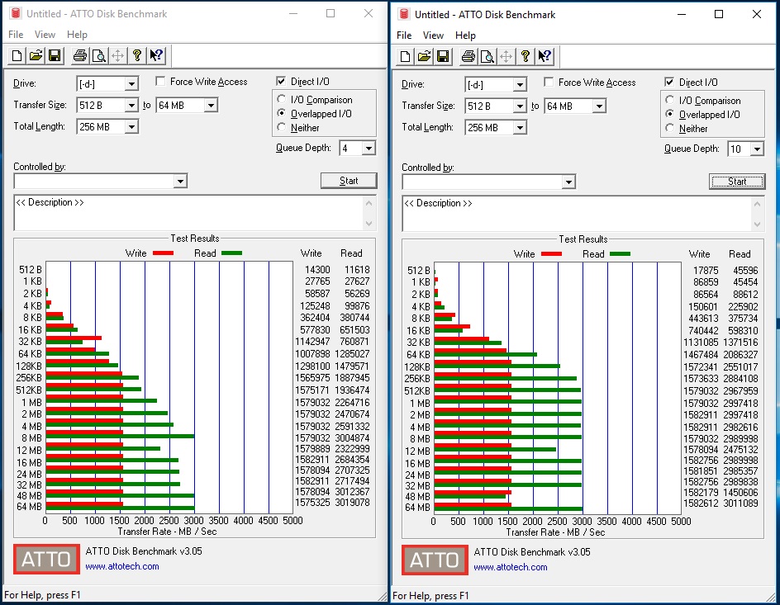Open Drive dropdown in right window
Image resolution: width=780 pixels, height=605 pixels.
(520, 85)
